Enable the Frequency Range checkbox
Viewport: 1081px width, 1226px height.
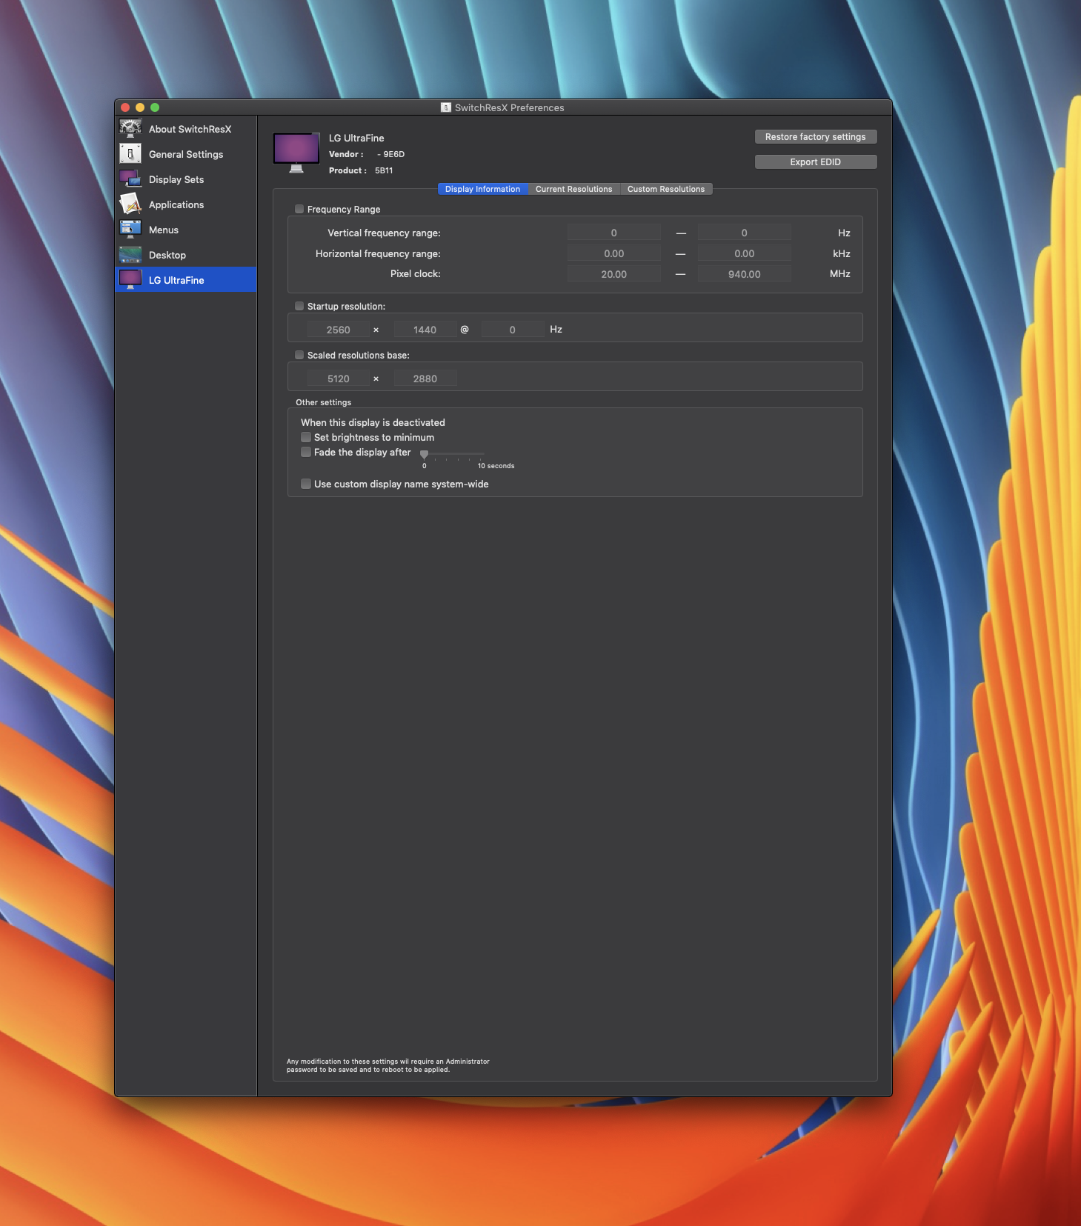tap(299, 209)
